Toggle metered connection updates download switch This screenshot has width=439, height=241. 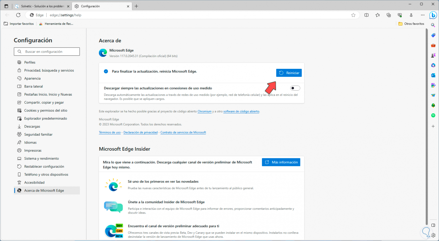pos(295,88)
